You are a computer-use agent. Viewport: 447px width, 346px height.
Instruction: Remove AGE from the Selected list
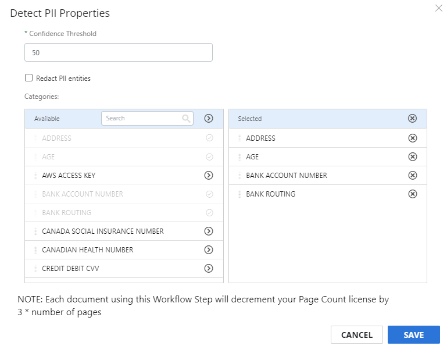(x=413, y=156)
